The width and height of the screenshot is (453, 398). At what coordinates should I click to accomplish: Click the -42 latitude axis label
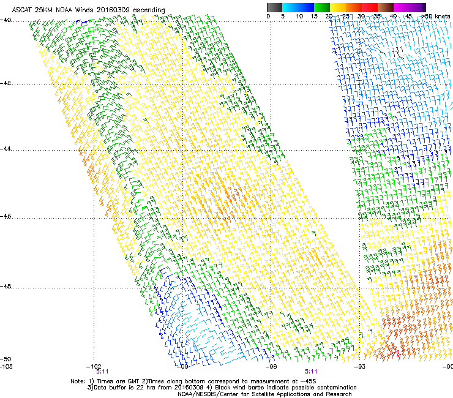click(x=6, y=83)
